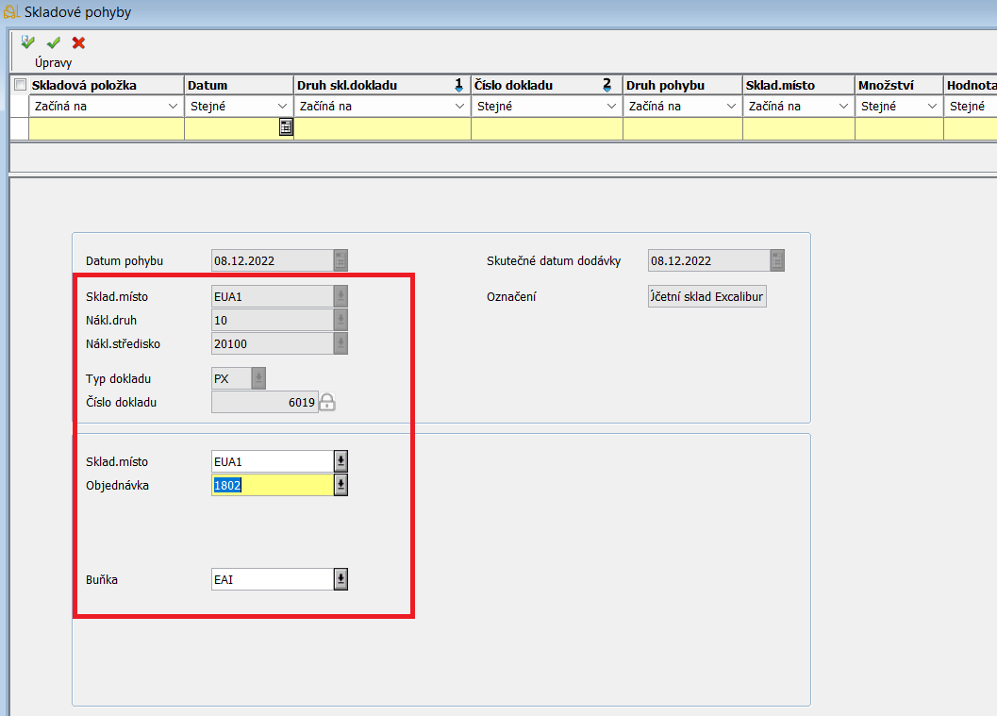
Task: Open the lower Sklad.místo EUA1 dropdown
Action: (341, 461)
